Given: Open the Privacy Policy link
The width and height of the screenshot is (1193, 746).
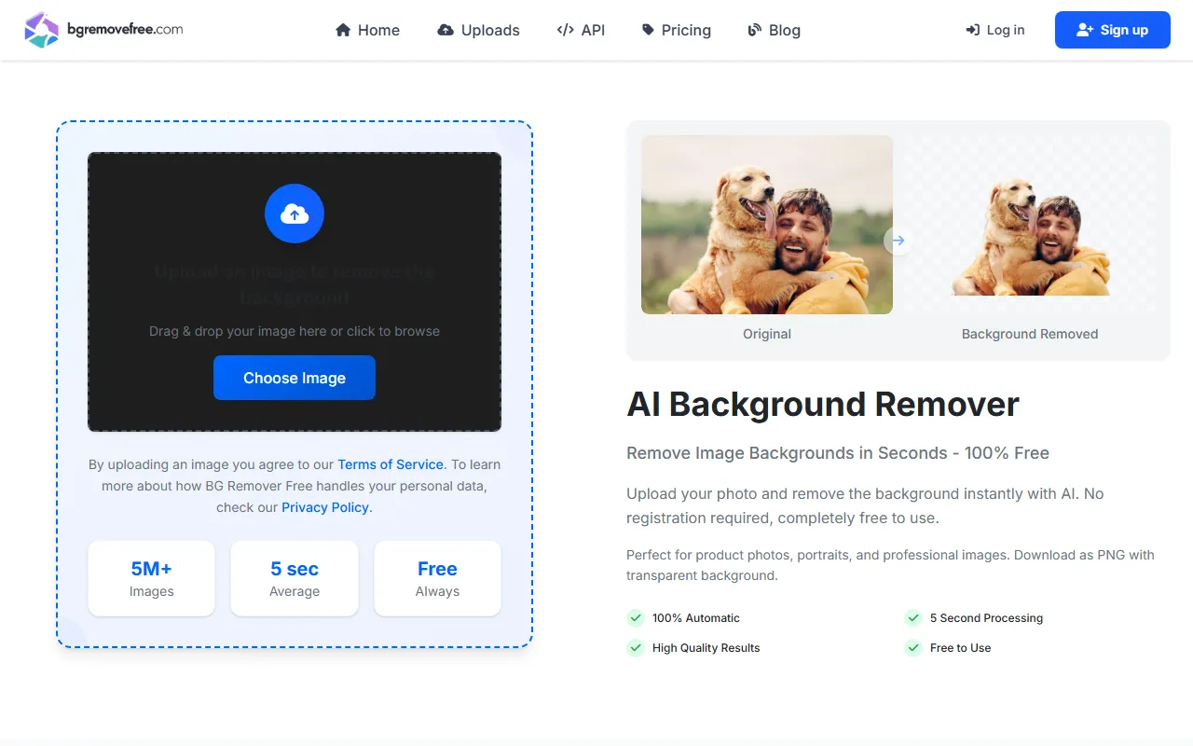Looking at the screenshot, I should [x=325, y=507].
